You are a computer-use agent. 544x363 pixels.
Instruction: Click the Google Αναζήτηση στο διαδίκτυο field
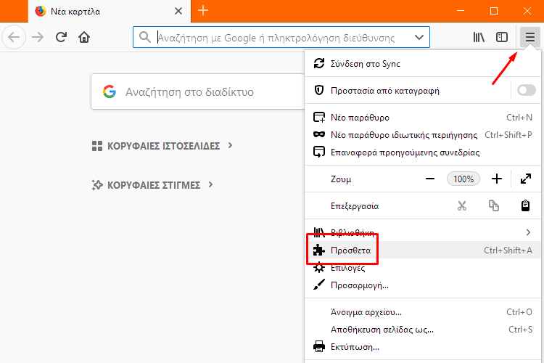(198, 91)
